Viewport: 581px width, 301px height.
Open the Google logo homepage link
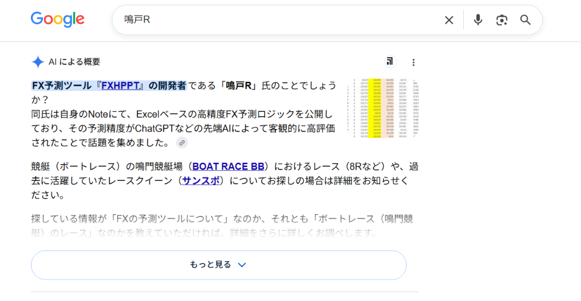pos(58,20)
